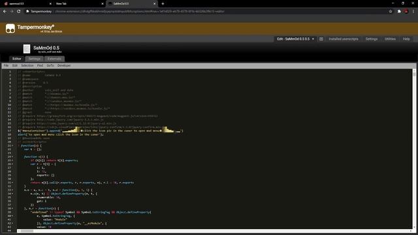Switch to first sammod 0.5 browser tab

pos(27,4)
